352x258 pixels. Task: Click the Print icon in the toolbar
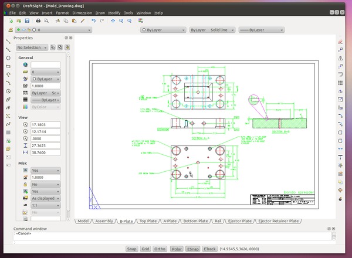[x=38, y=21]
